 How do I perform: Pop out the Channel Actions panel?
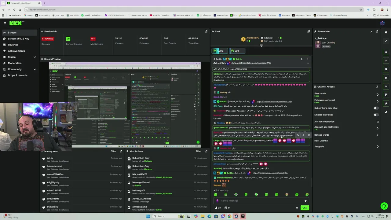[377, 87]
